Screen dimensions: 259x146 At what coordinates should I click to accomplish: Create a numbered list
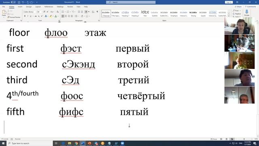(x=68, y=12)
